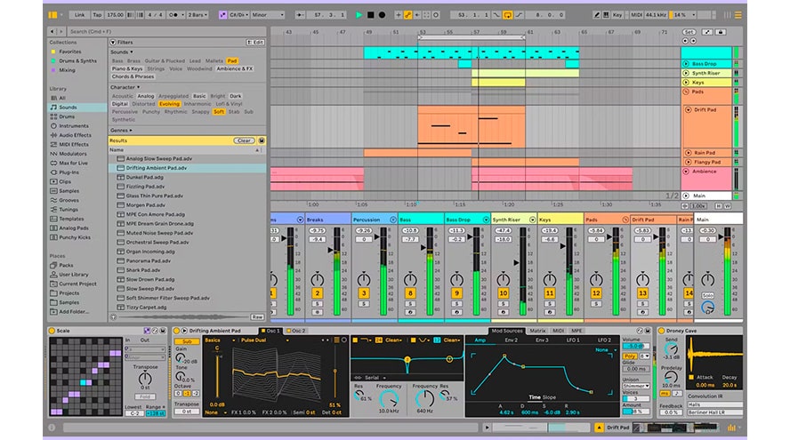Open the Grooves category in browser
The image size is (790, 440).
pyautogui.click(x=69, y=200)
